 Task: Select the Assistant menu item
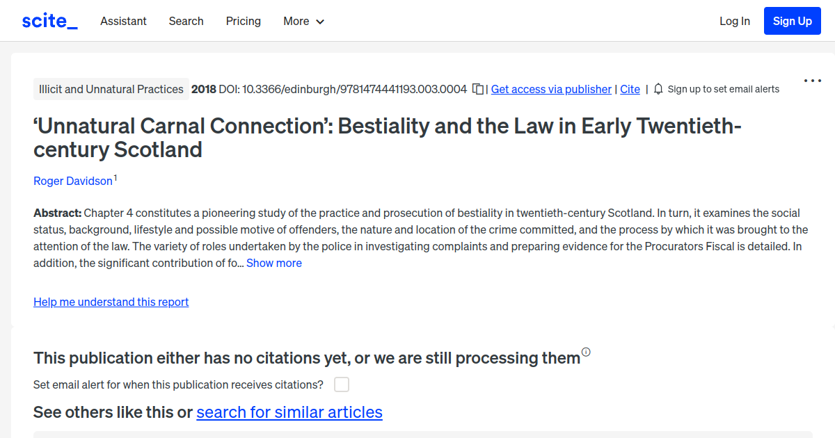tap(123, 22)
